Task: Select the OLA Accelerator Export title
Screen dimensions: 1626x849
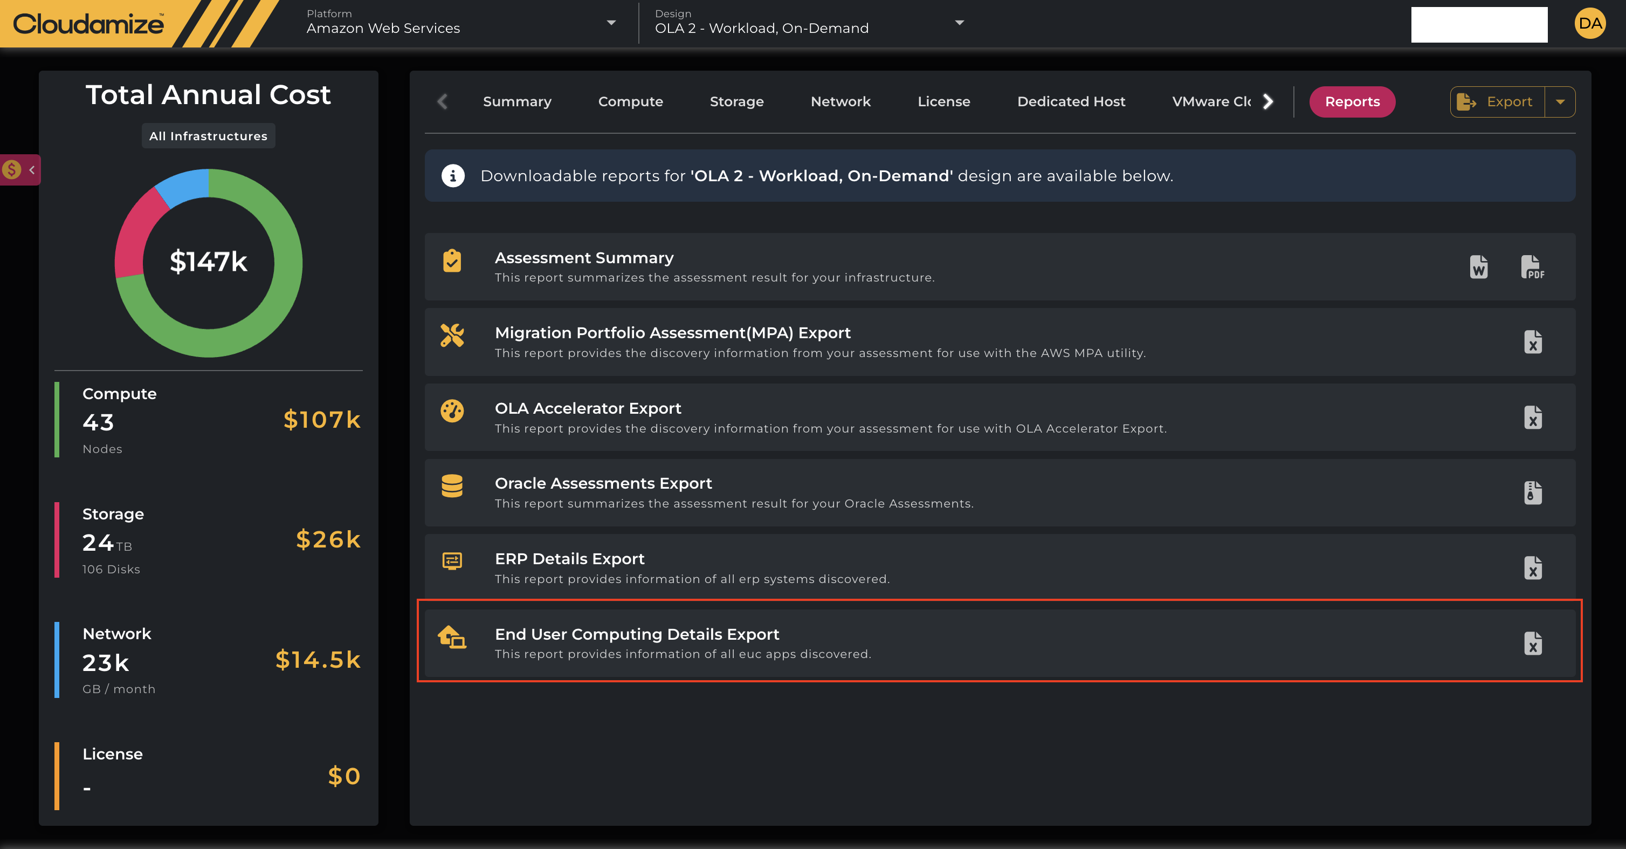Action: click(x=588, y=408)
